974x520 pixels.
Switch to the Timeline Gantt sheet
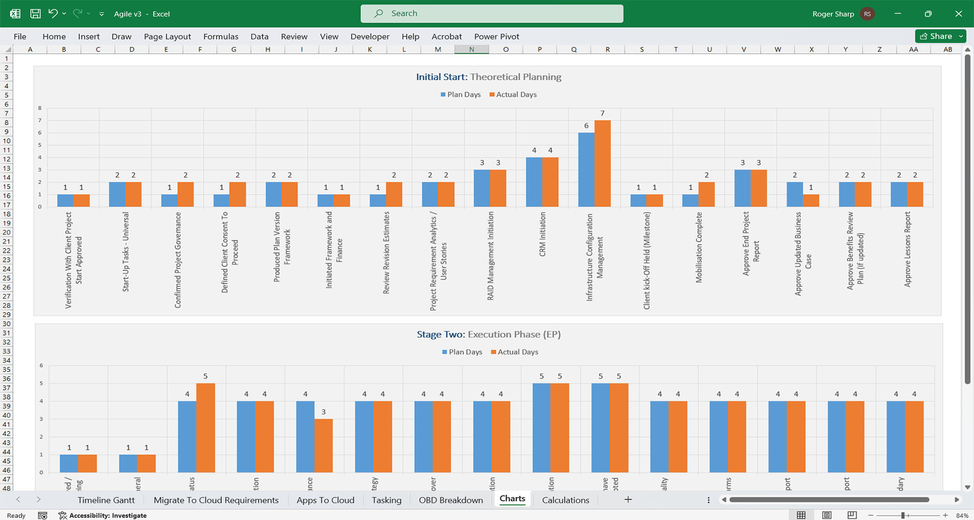pos(106,500)
